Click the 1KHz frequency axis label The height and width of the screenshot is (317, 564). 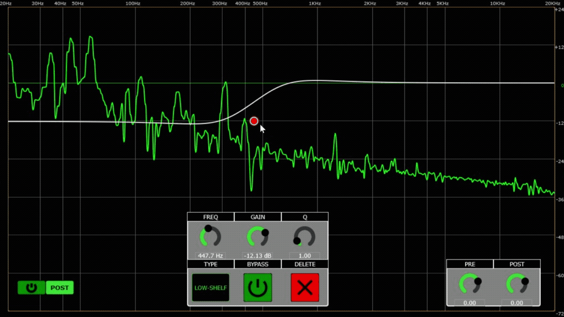[314, 3]
